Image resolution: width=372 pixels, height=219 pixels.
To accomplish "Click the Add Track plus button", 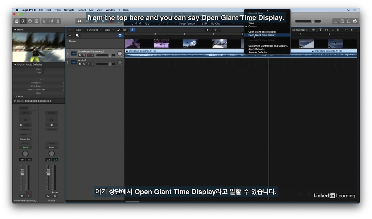I will coord(70,35).
